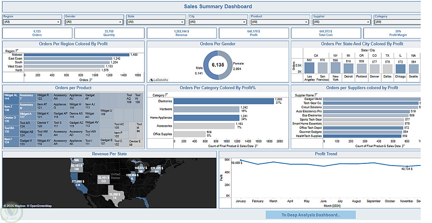Click the LaDataViz logo in the gender chart
The width and height of the screenshot is (432, 223).
[159, 80]
